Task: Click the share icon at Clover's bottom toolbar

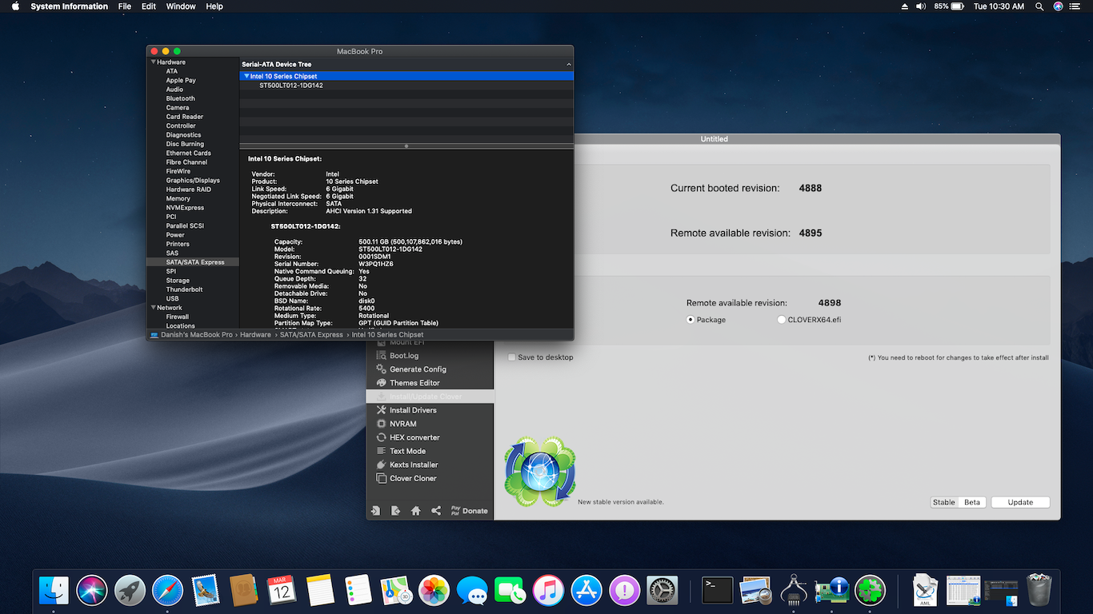Action: [436, 509]
